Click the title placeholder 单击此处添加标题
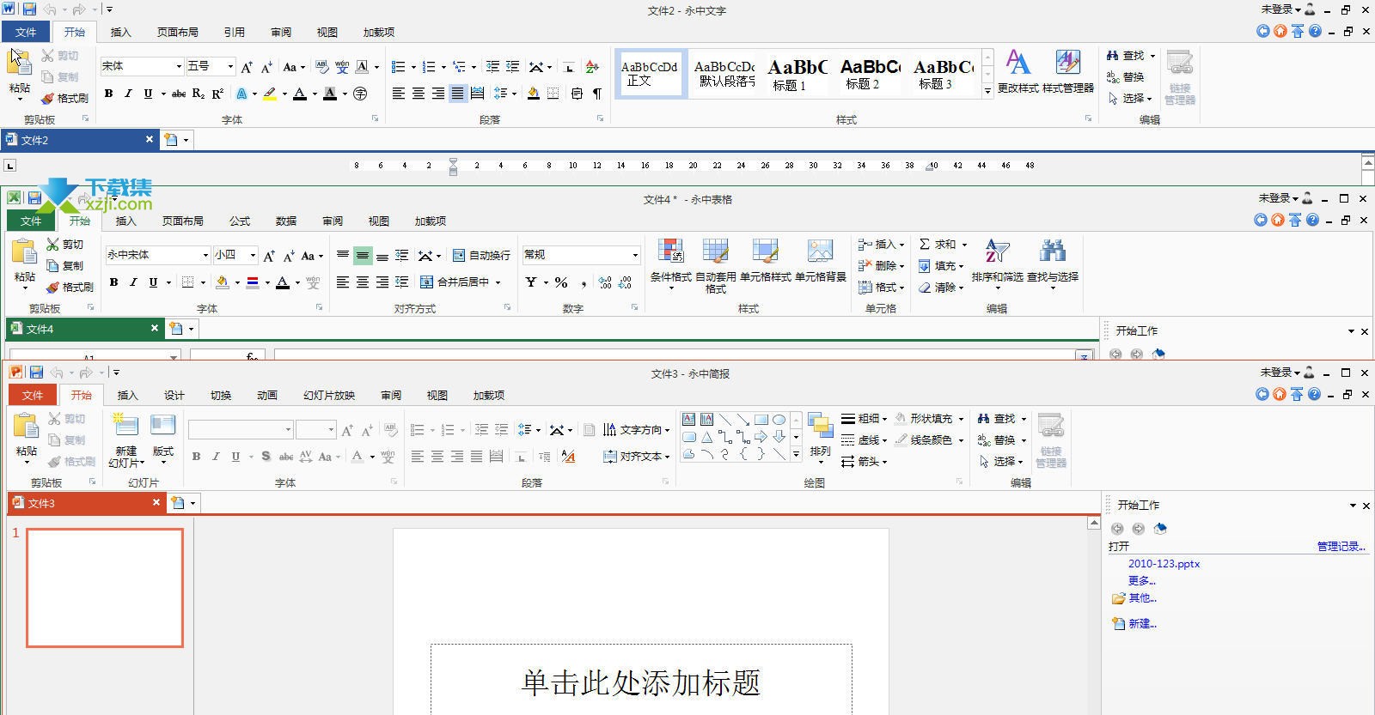Screen dimensions: 1375x715 (x=641, y=682)
